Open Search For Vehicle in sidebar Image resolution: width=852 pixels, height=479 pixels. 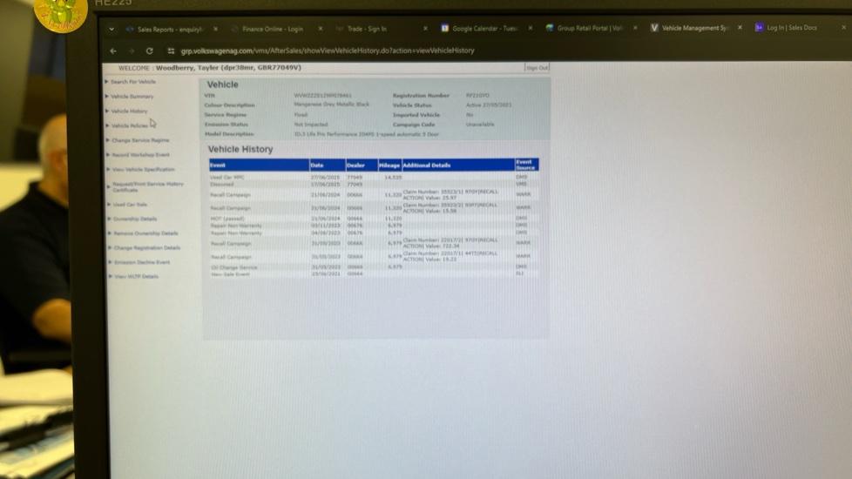click(x=133, y=82)
